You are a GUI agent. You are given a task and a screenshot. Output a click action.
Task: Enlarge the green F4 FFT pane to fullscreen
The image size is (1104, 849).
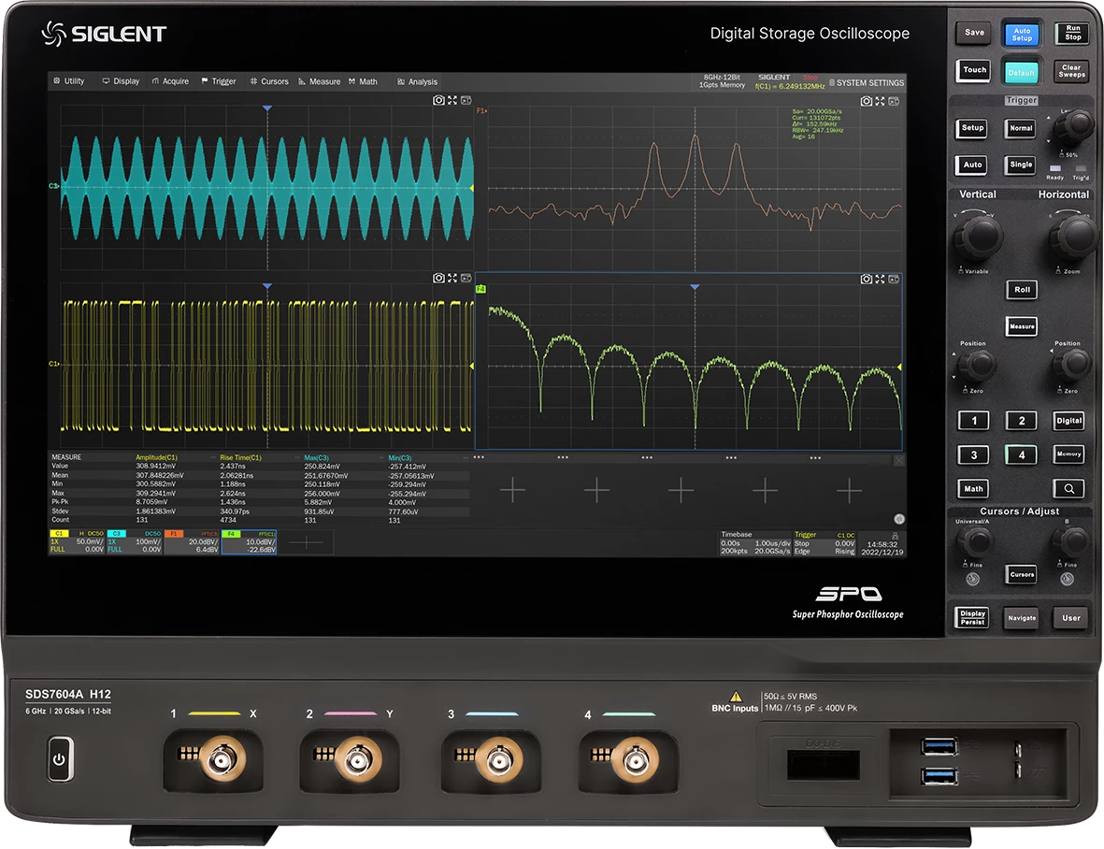tap(880, 280)
